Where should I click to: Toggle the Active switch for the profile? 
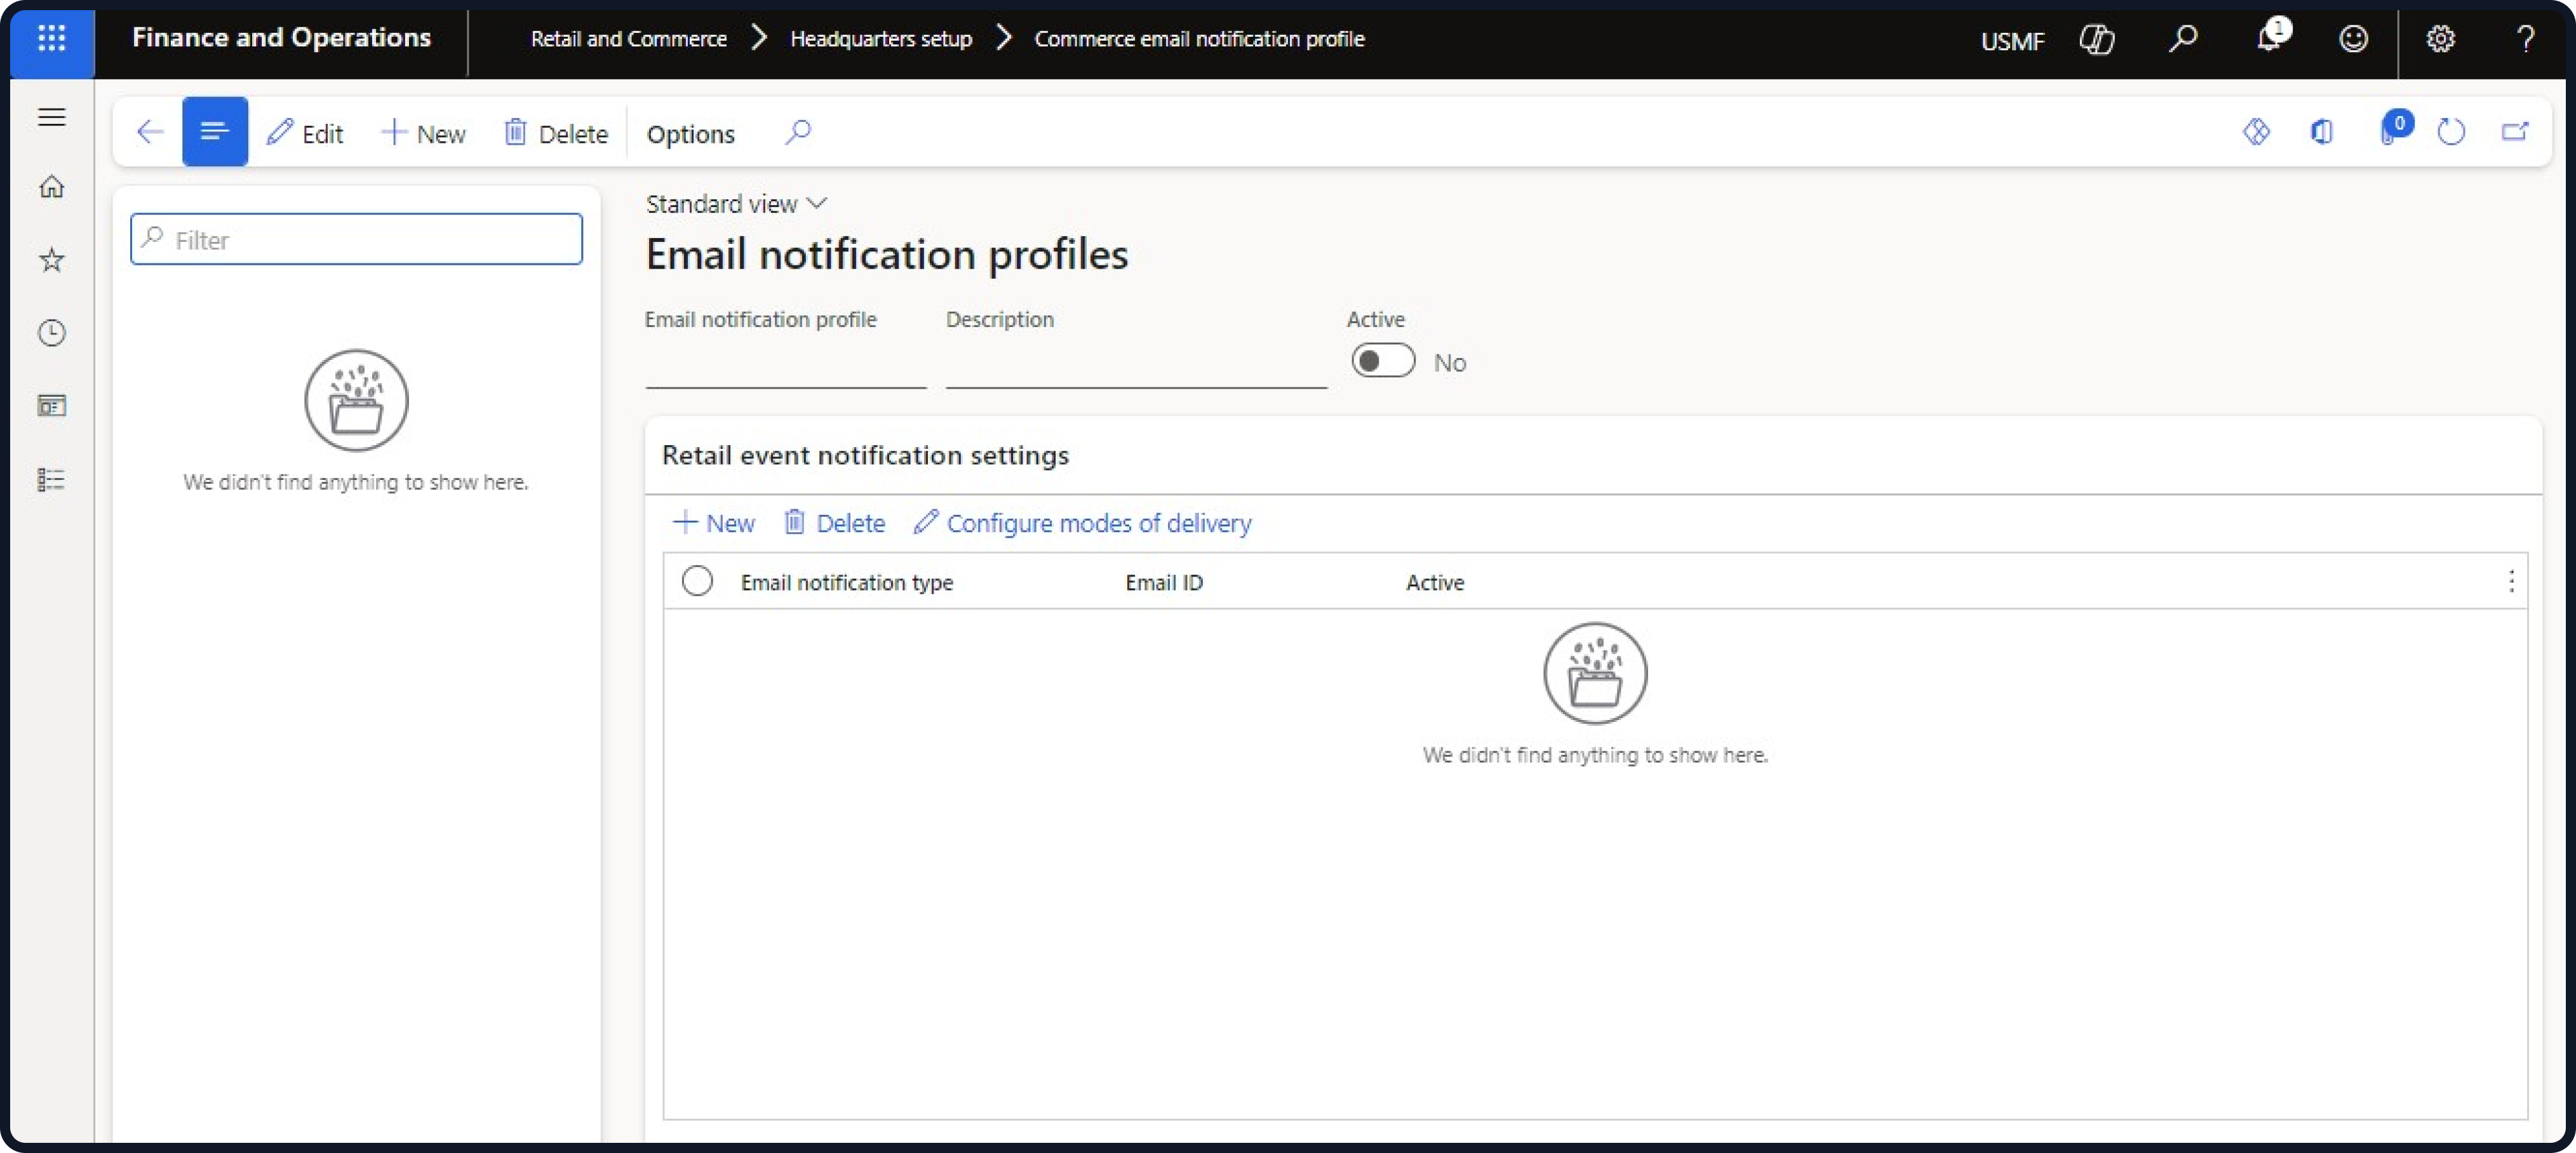(1383, 361)
